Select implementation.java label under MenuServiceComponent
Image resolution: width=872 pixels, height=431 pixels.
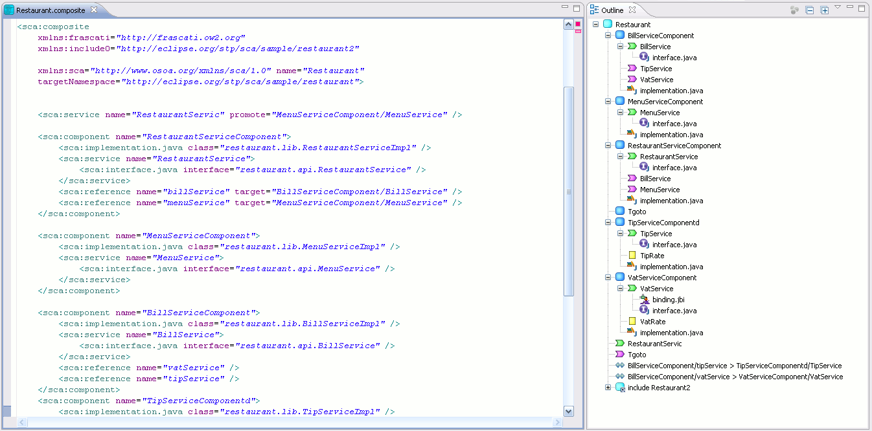click(x=671, y=135)
